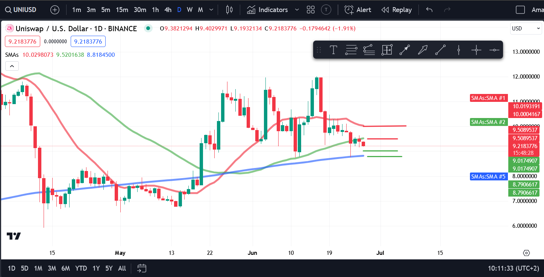
Task: Set date range to All
Action: point(122,268)
